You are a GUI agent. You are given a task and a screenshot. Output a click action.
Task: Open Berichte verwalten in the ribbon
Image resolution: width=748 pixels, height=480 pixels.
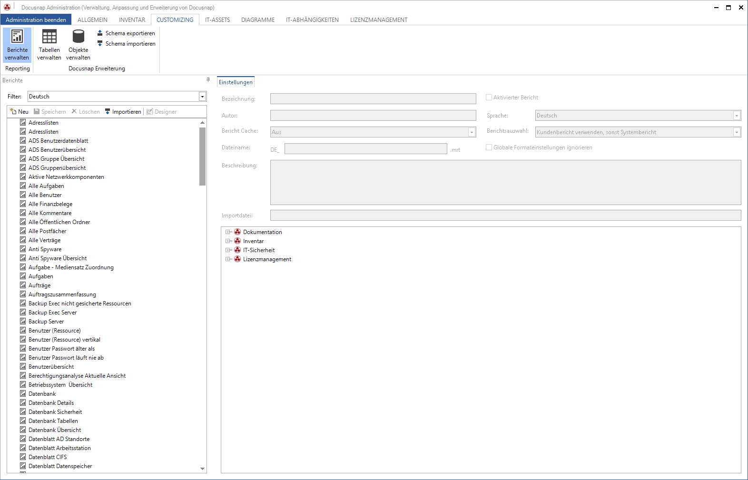coord(17,45)
